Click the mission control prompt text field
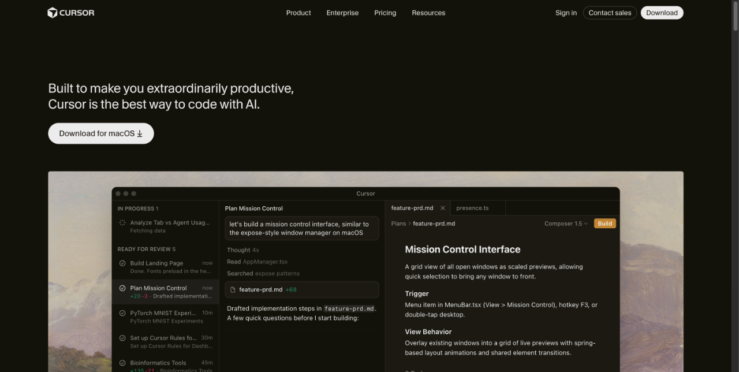Screen dimensions: 739x372 [301, 228]
